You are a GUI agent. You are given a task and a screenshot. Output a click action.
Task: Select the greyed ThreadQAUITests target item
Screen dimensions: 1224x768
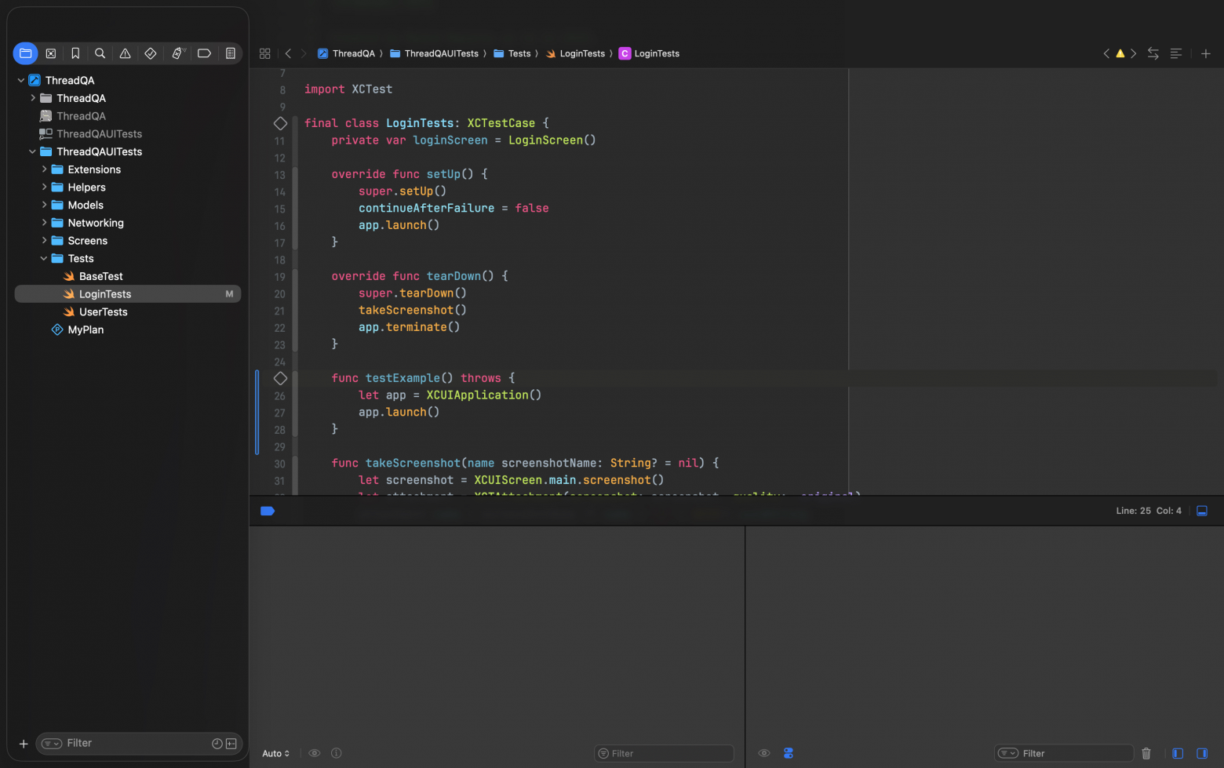pyautogui.click(x=99, y=134)
